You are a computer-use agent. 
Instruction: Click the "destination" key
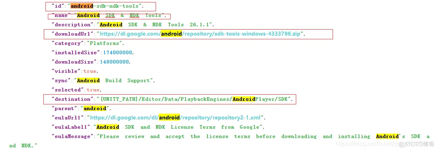[73, 99]
